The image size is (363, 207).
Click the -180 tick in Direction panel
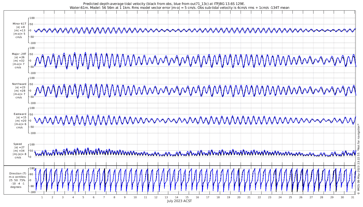[x=32, y=192]
